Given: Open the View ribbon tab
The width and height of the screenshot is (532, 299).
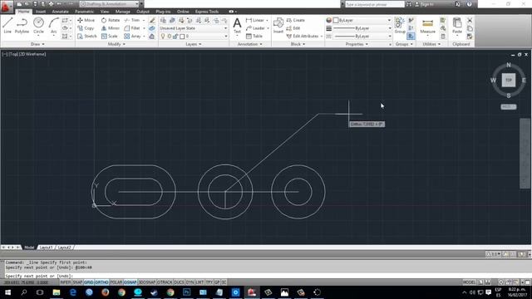Looking at the screenshot, I should (105, 12).
